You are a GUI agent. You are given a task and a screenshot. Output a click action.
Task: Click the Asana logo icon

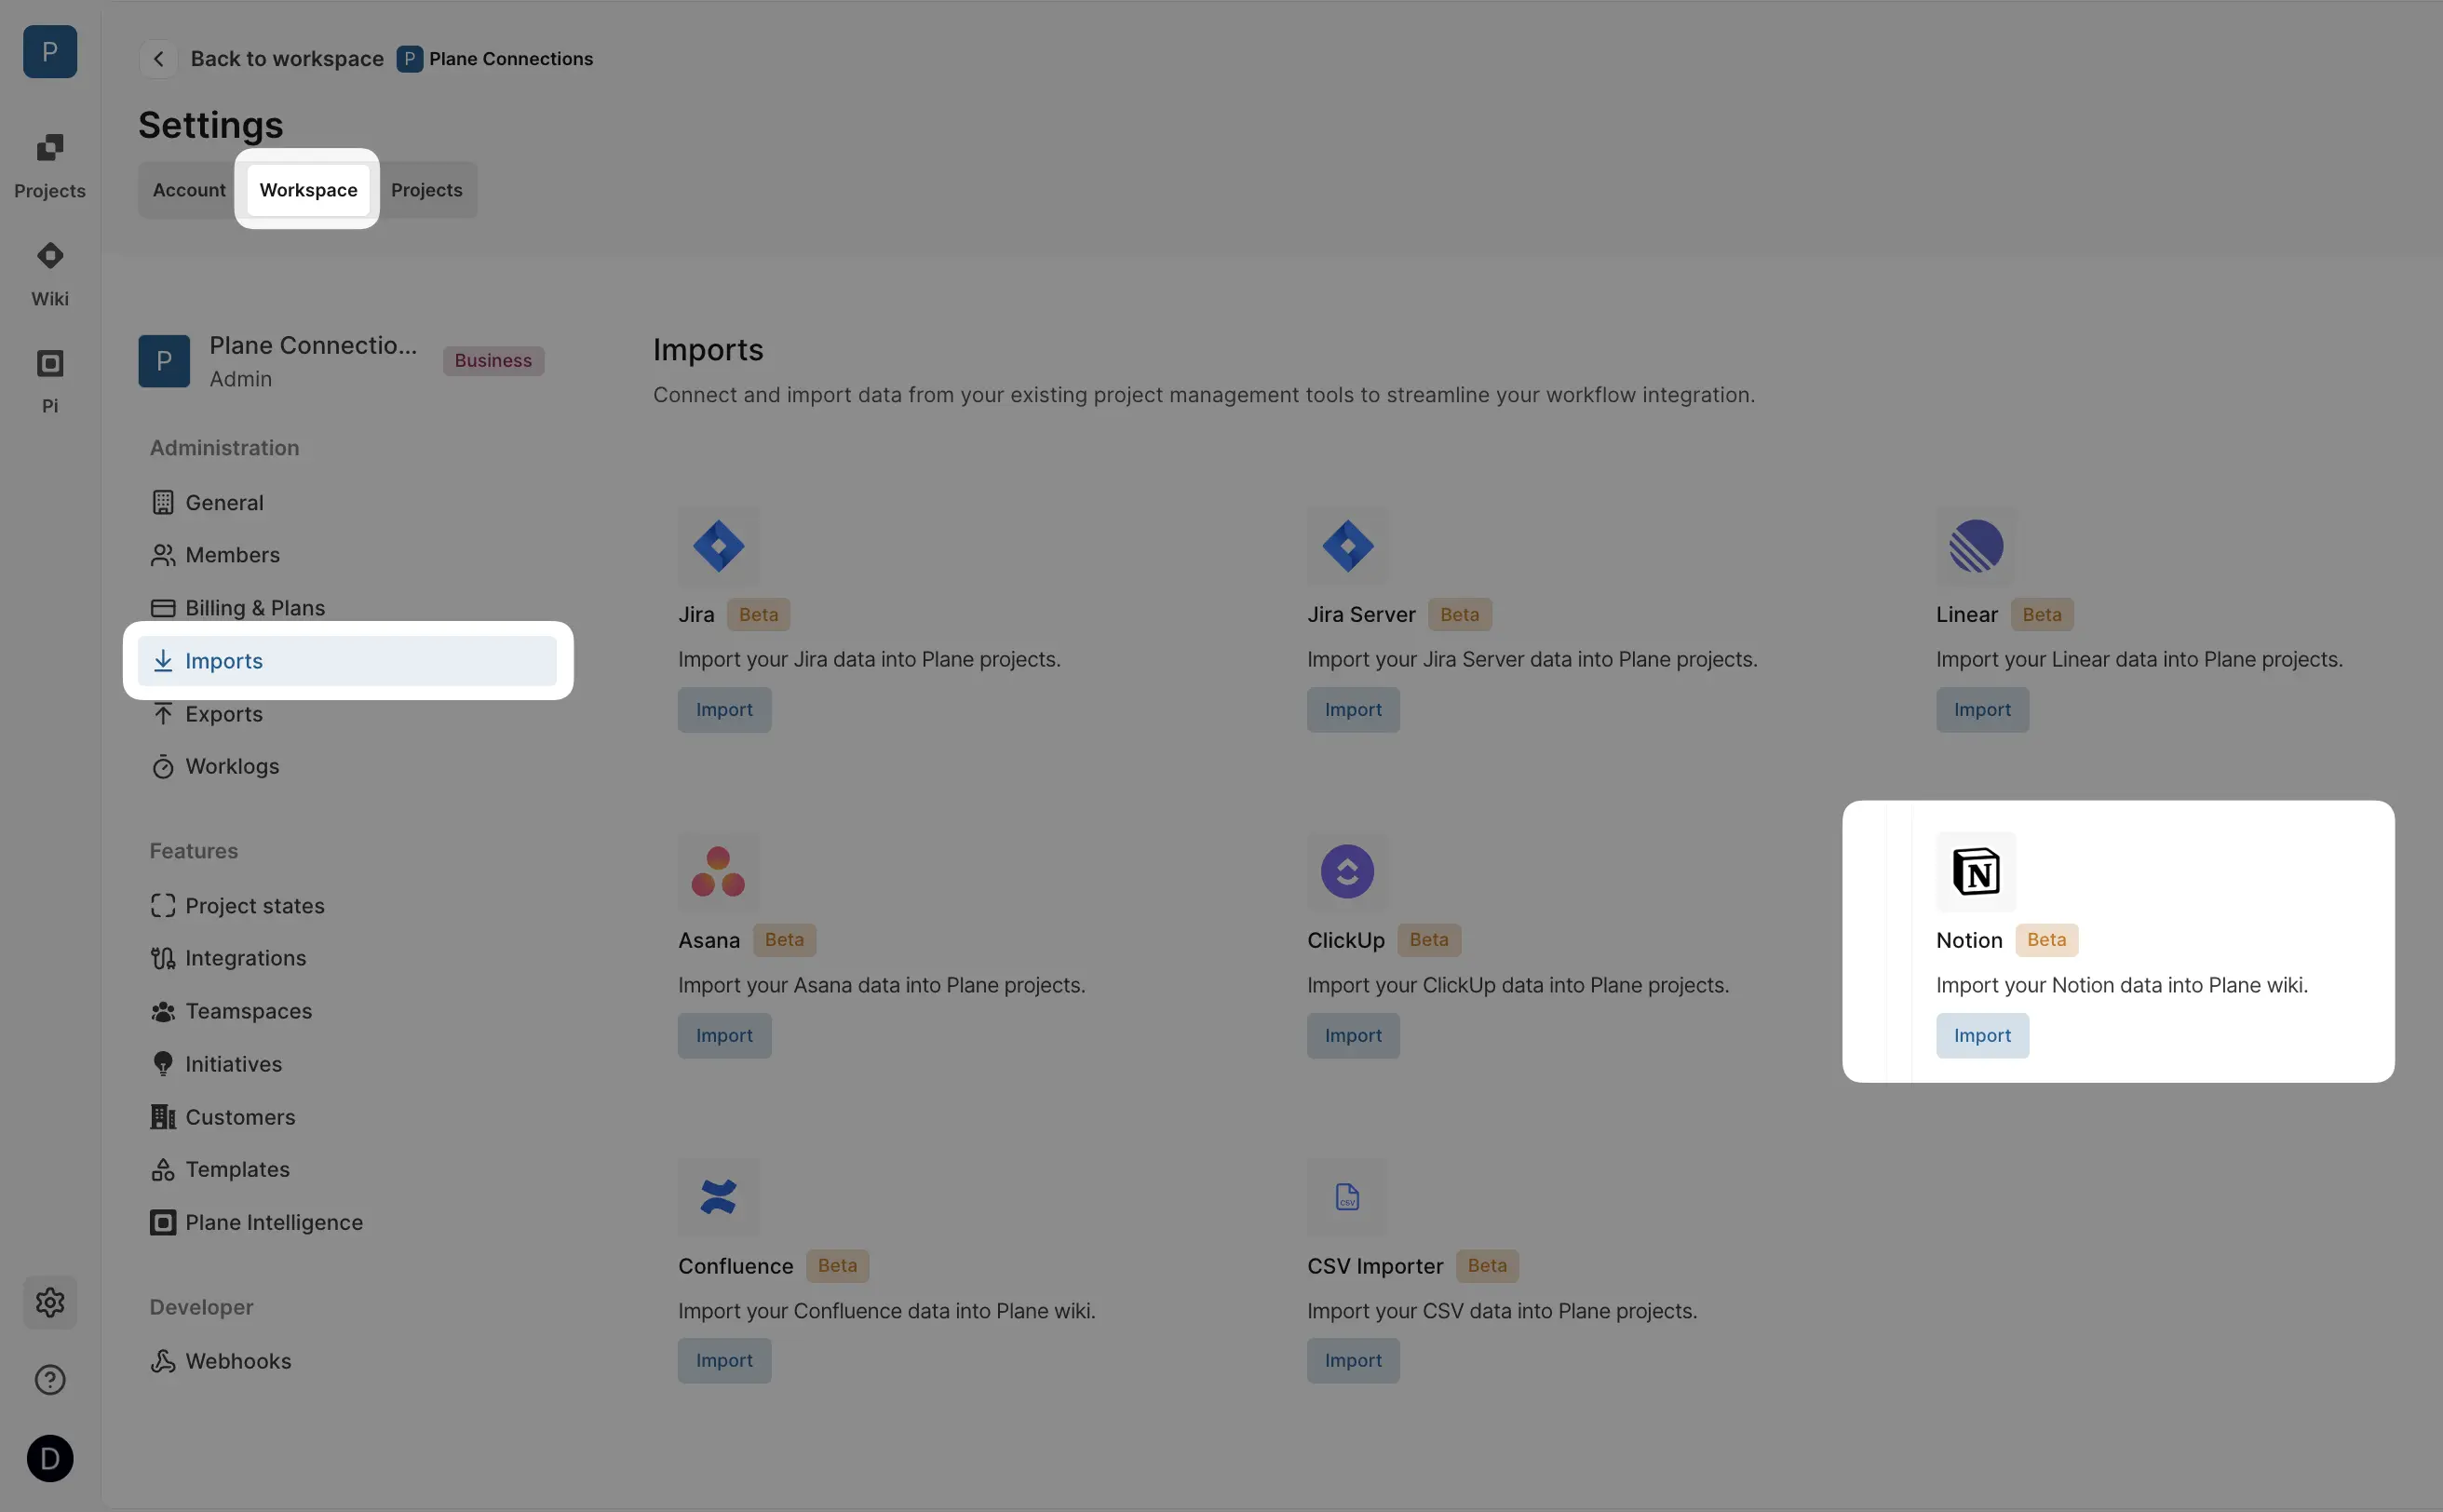point(718,872)
